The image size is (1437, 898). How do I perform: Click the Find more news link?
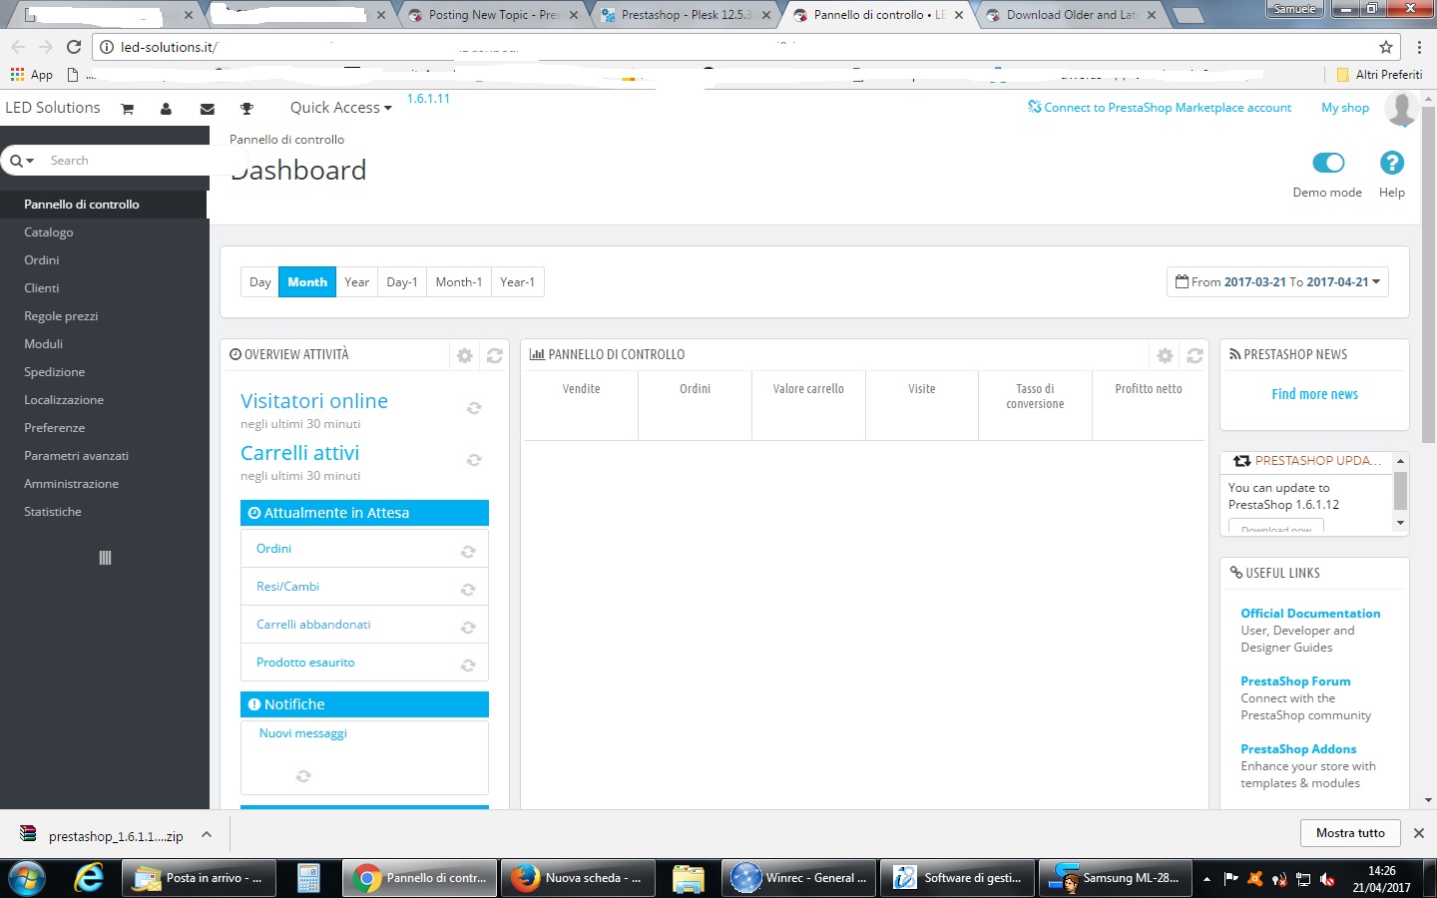pos(1314,394)
